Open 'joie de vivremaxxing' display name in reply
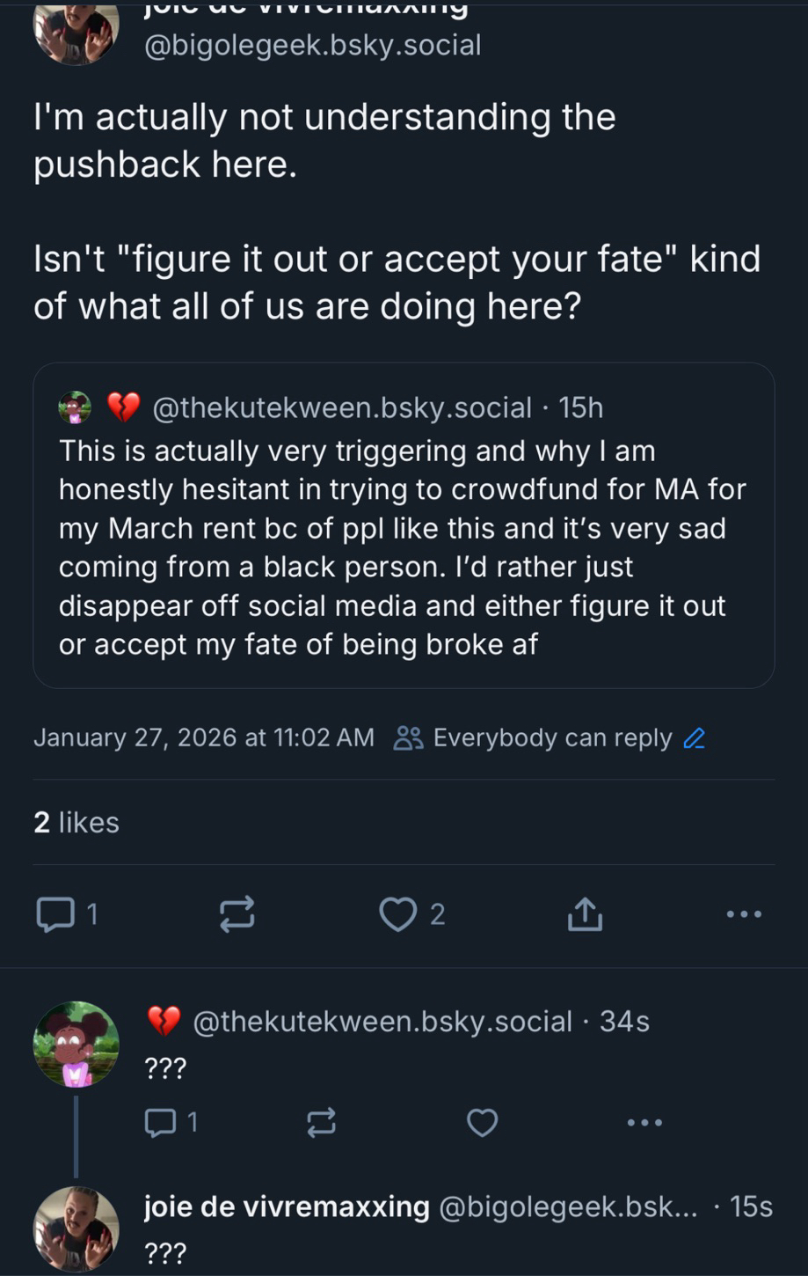Image resolution: width=808 pixels, height=1276 pixels. point(287,1206)
